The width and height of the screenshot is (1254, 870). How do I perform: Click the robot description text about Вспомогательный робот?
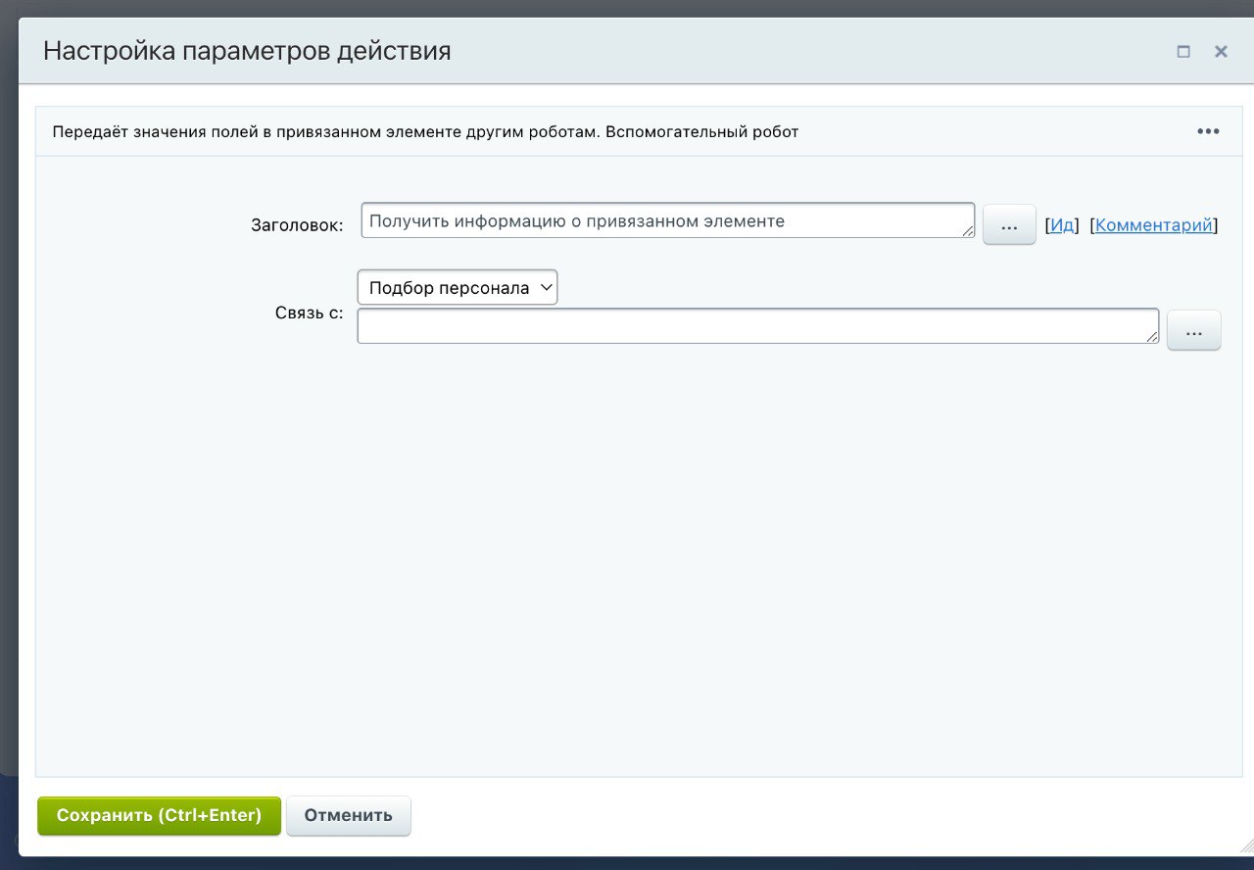(425, 131)
